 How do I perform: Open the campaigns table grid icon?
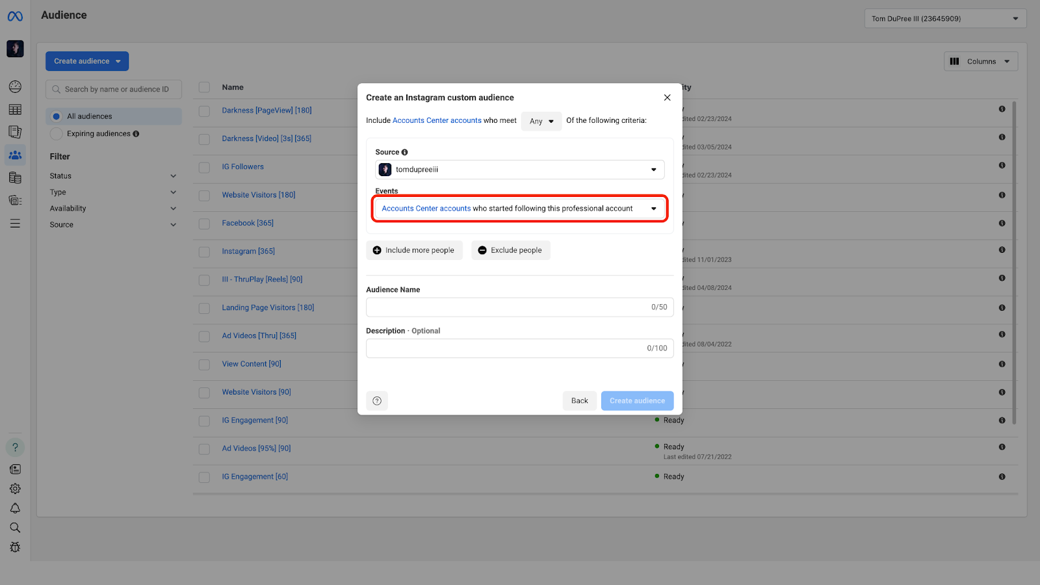pyautogui.click(x=15, y=109)
